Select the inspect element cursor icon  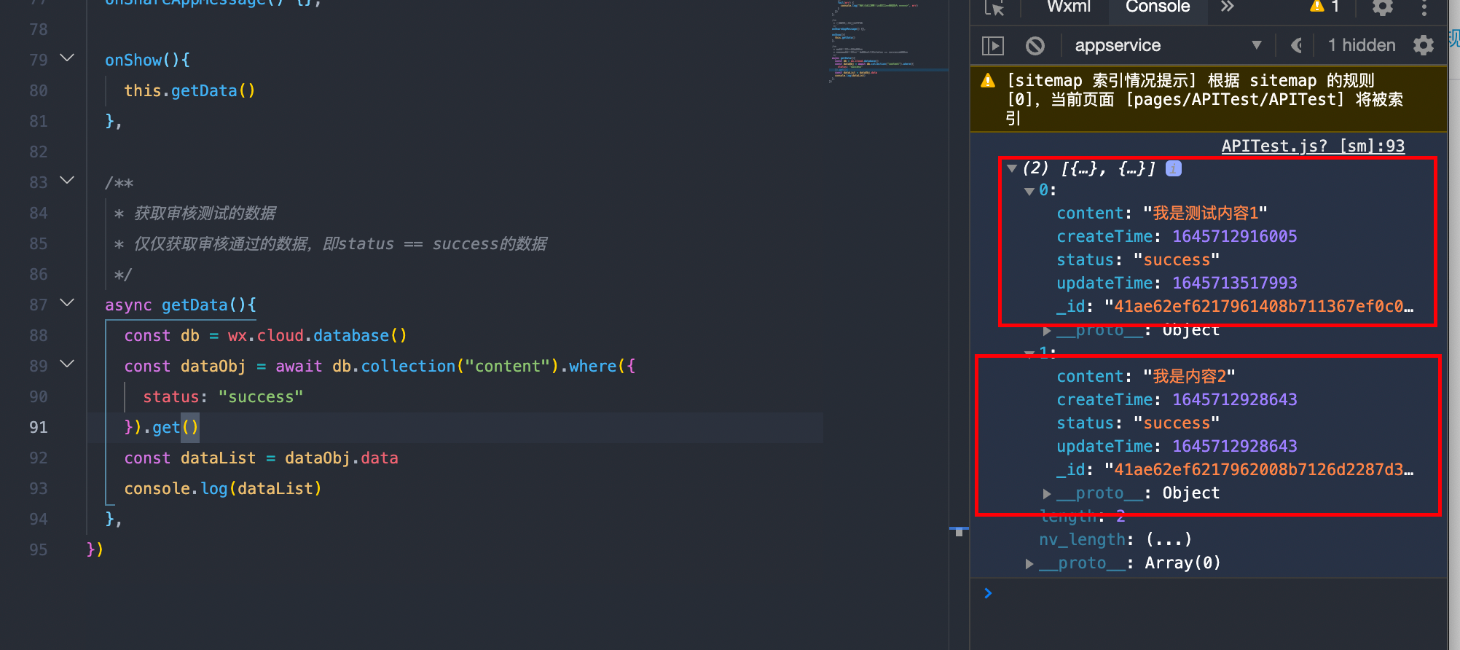coord(994,7)
